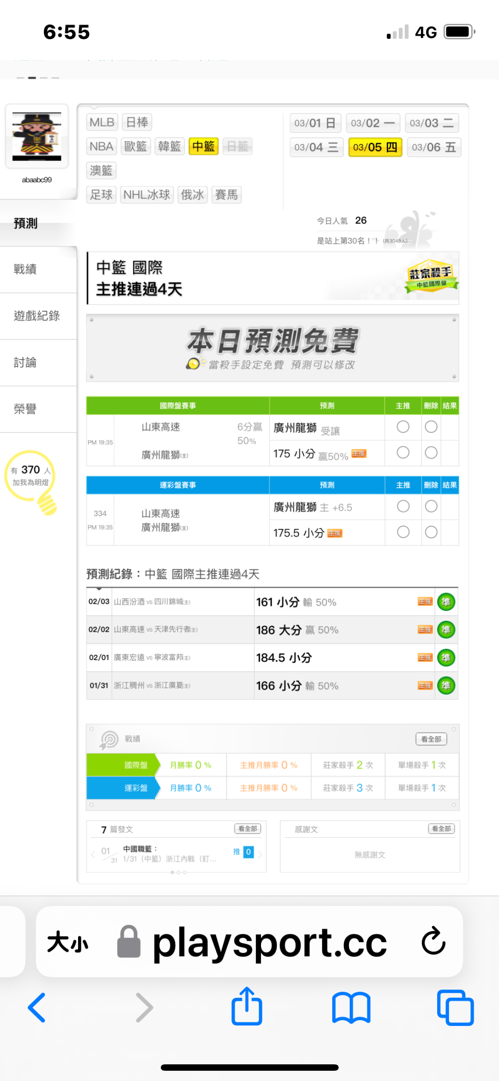Screen dimensions: 499x1081
Task: Tap the 莊家殺手 badge icon
Action: tap(431, 276)
